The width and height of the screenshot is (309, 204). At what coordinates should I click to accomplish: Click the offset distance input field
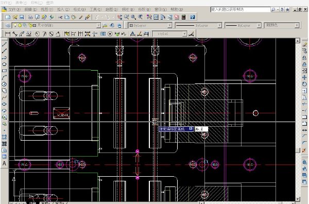point(201,129)
